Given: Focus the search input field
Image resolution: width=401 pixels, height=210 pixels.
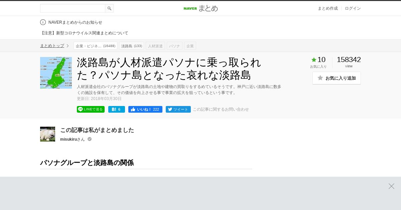Looking at the screenshot, I should point(73,8).
